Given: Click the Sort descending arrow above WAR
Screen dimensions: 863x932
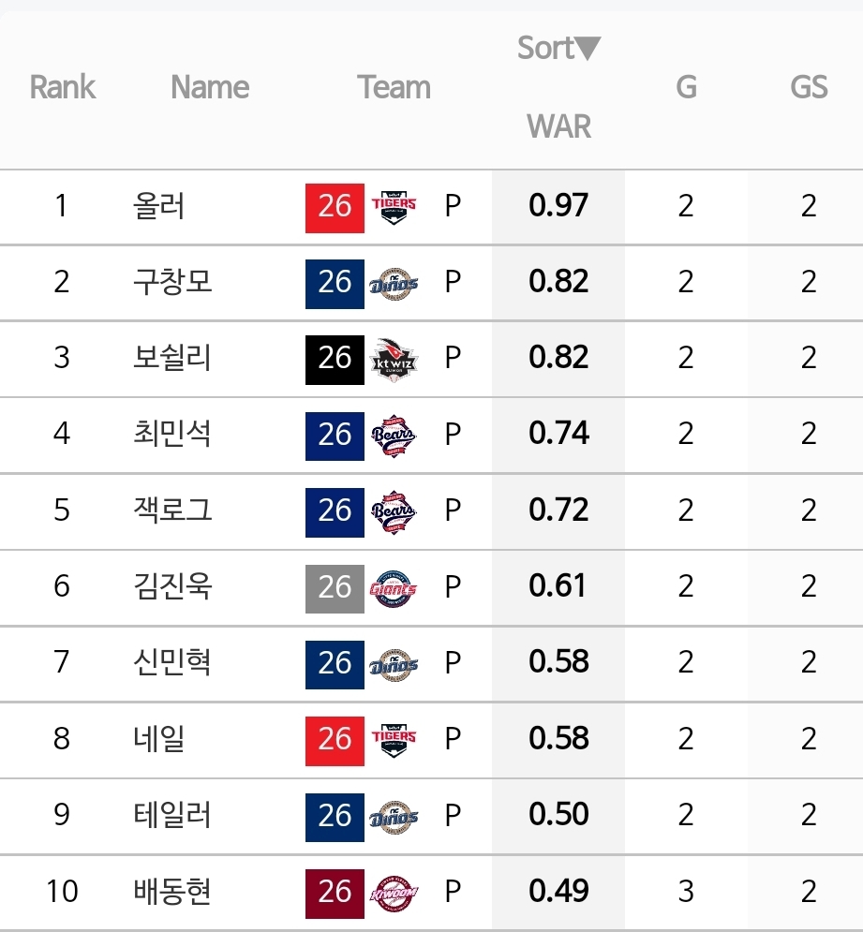Looking at the screenshot, I should click(x=588, y=48).
